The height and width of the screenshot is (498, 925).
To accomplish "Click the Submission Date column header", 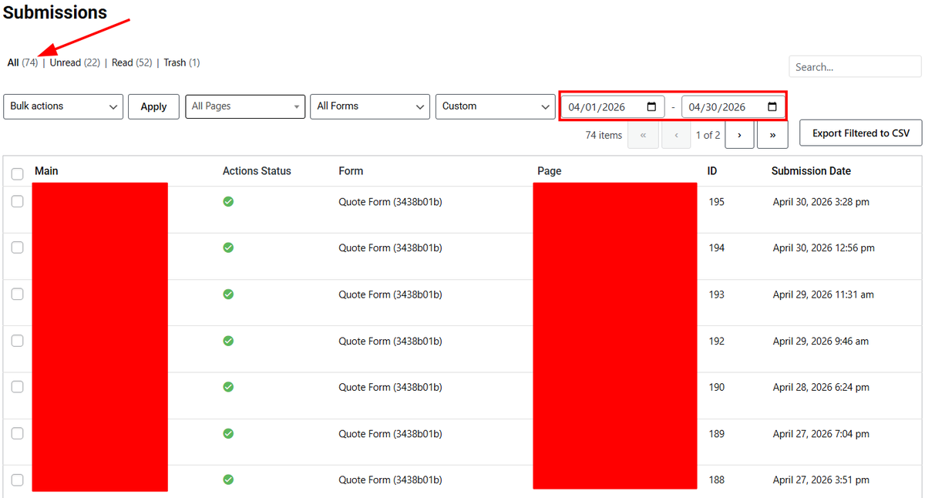I will coord(811,171).
